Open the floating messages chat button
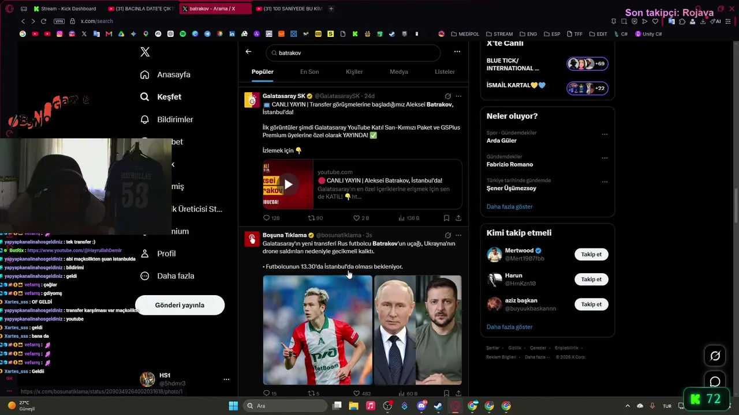This screenshot has width=739, height=415. [x=715, y=382]
